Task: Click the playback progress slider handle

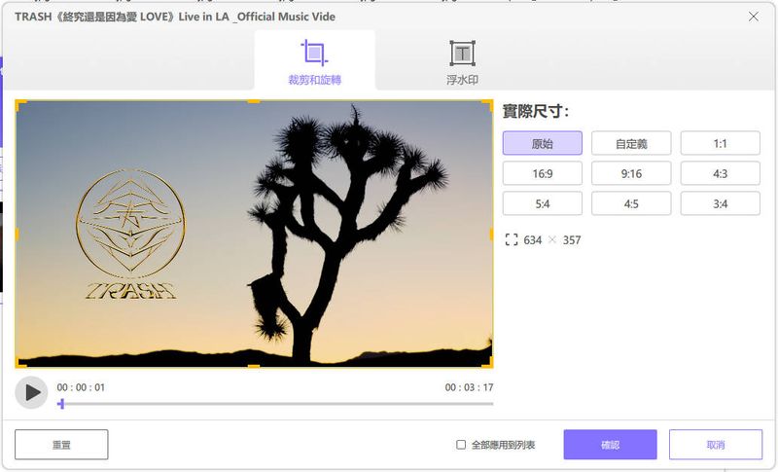Action: click(61, 404)
